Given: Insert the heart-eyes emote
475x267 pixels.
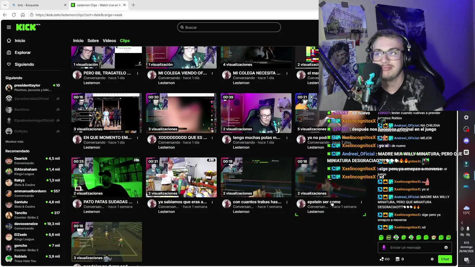Looking at the screenshot, I should (x=449, y=237).
